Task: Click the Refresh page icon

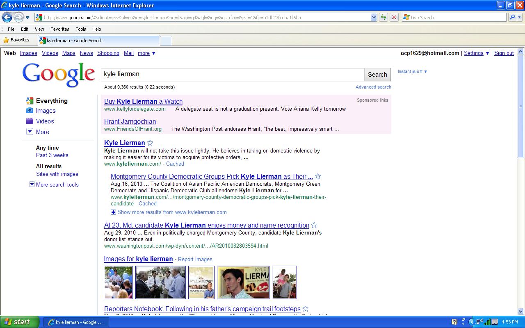Action: (x=383, y=17)
